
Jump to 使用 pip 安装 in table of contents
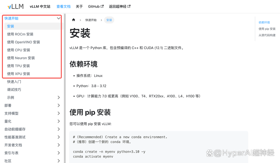pyautogui.click(x=267, y=29)
